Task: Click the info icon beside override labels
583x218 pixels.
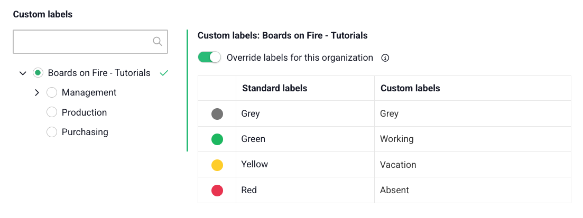Action: click(x=385, y=58)
